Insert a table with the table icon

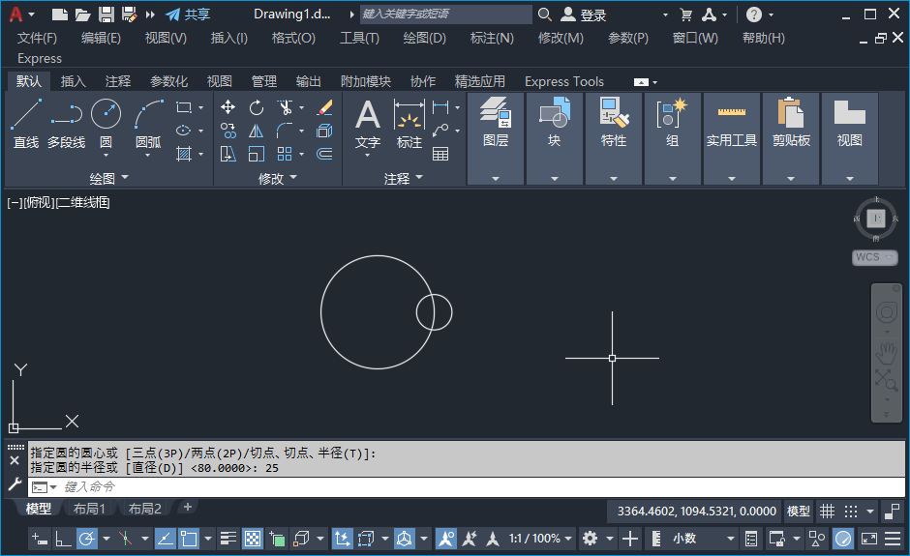440,154
